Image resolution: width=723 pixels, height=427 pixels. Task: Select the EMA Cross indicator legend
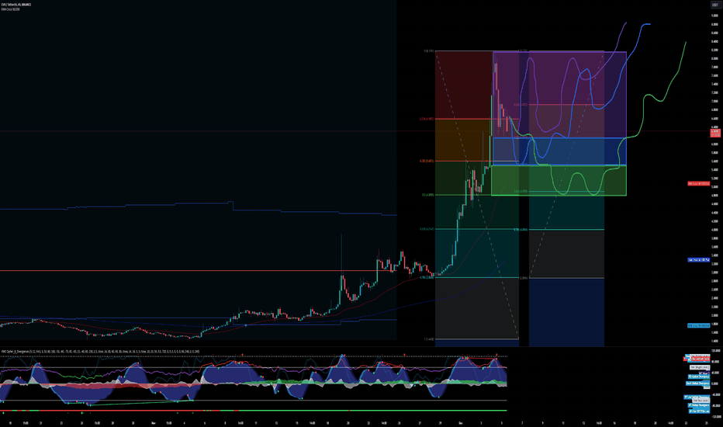point(10,9)
